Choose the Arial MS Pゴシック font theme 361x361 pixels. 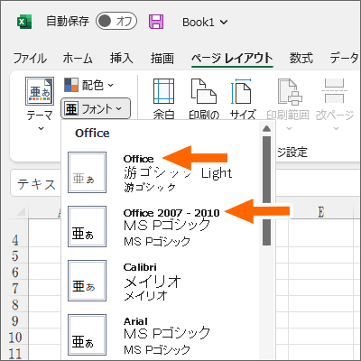(160, 335)
